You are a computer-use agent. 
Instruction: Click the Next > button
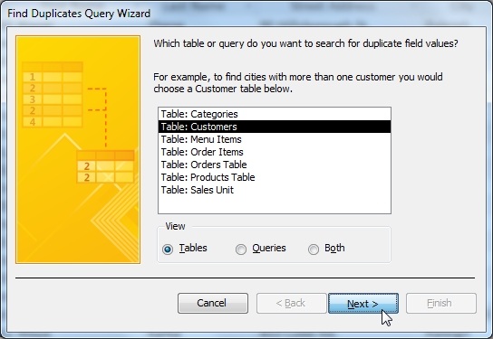click(363, 303)
